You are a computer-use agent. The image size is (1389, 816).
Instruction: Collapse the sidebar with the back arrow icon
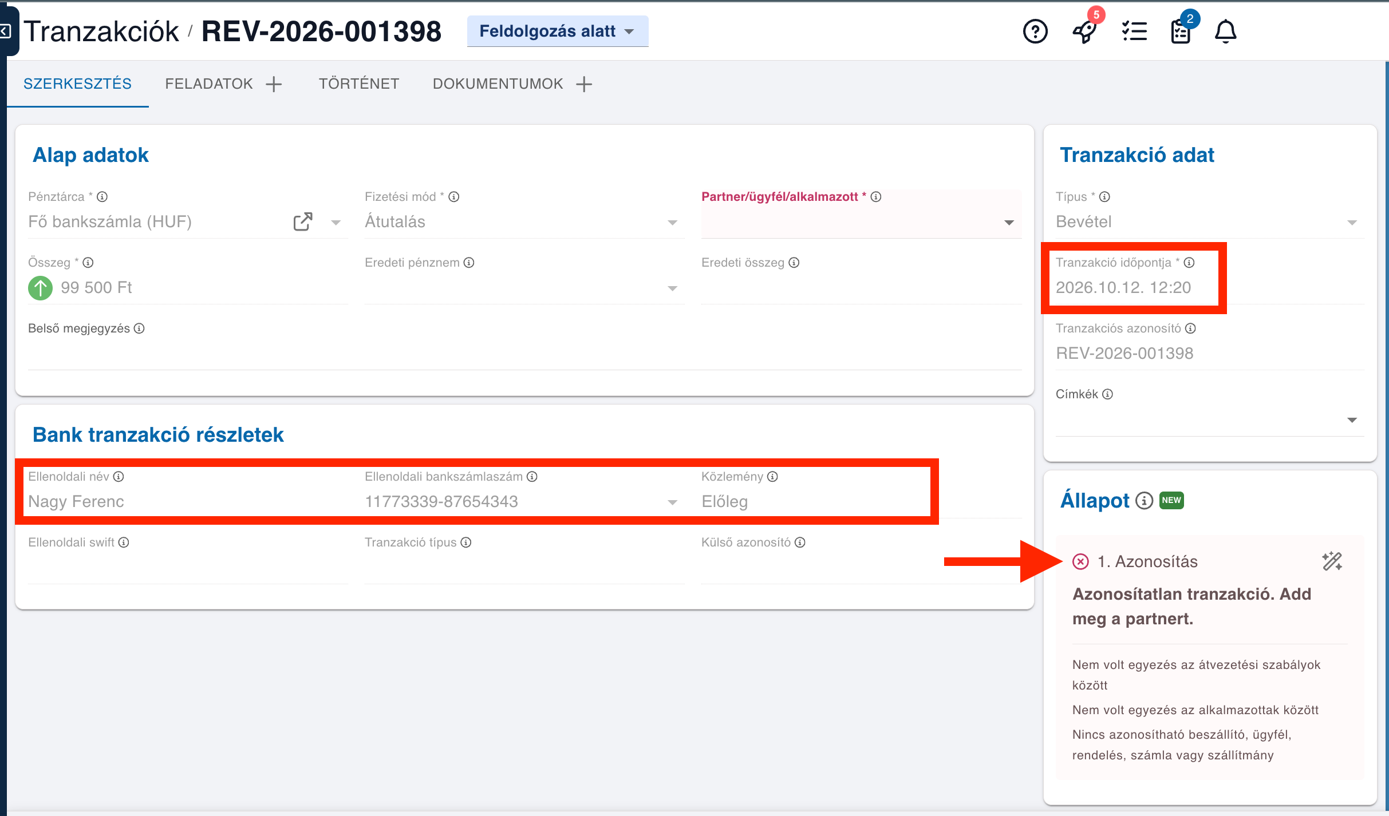coord(5,31)
